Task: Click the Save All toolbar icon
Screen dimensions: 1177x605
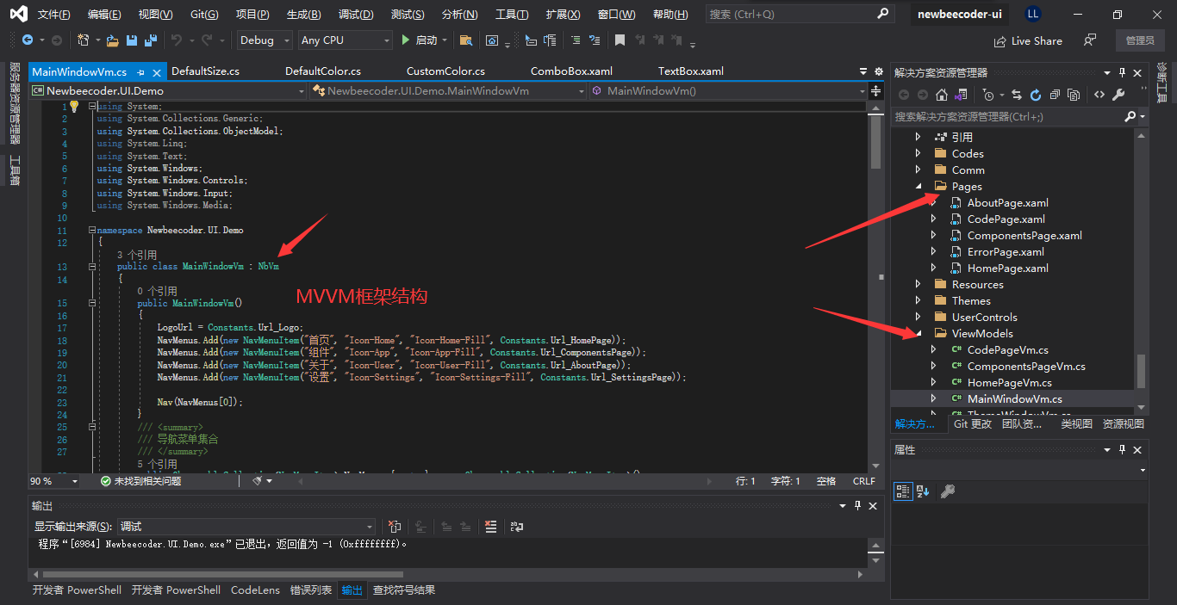Action: 151,40
